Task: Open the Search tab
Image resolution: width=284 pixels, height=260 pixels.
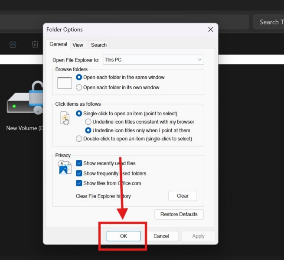Action: pos(99,45)
